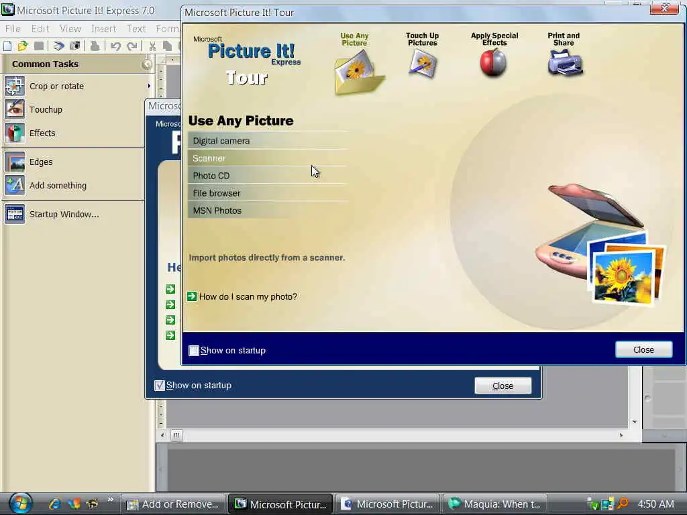
Task: Click the Open file toolbar icon
Action: (x=22, y=46)
